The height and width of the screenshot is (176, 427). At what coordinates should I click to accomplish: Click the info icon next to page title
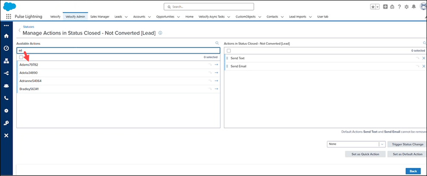(x=160, y=33)
